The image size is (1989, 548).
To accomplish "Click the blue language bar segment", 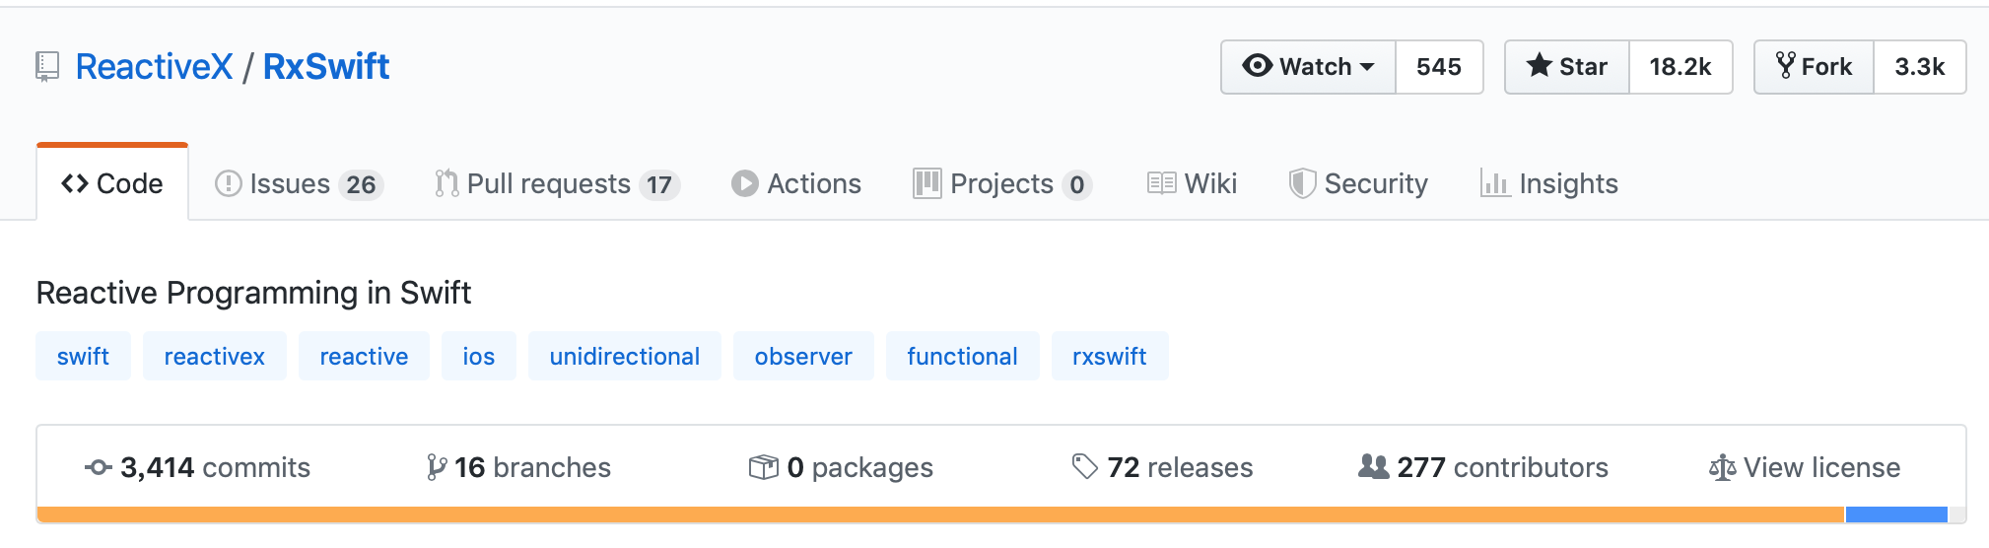I will [1896, 514].
